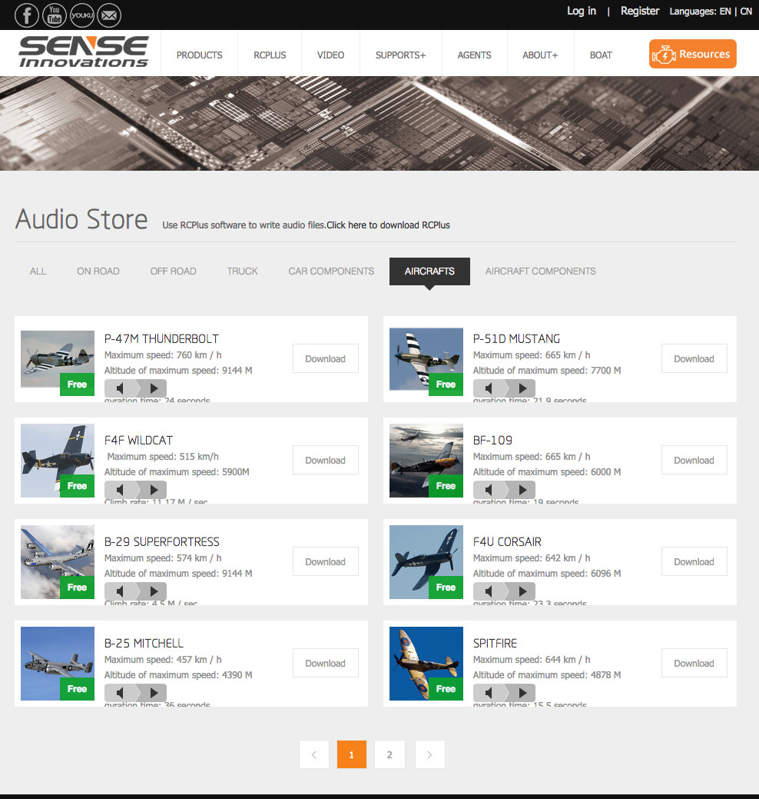This screenshot has width=759, height=799.
Task: Open the PRODUCTS menu
Action: coord(200,55)
